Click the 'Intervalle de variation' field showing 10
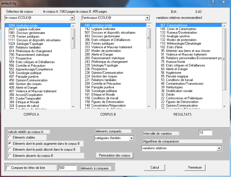 click(205, 133)
